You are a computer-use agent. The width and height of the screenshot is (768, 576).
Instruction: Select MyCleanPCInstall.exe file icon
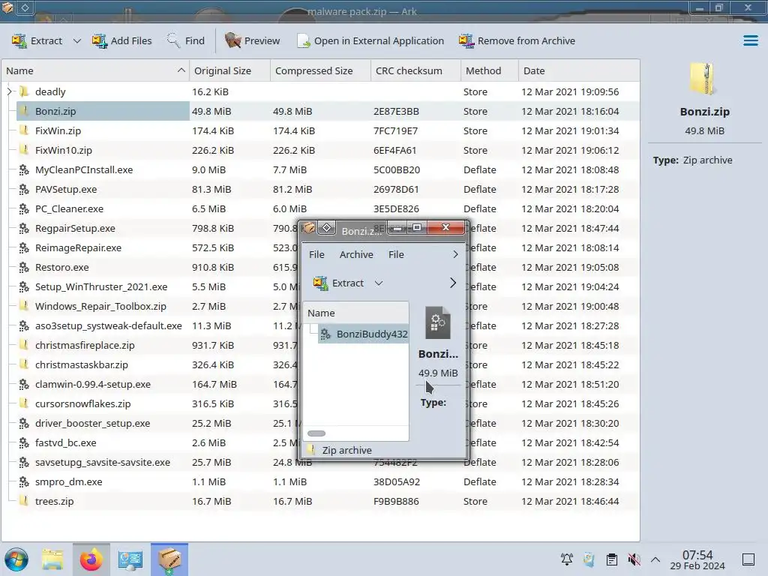[x=24, y=170]
